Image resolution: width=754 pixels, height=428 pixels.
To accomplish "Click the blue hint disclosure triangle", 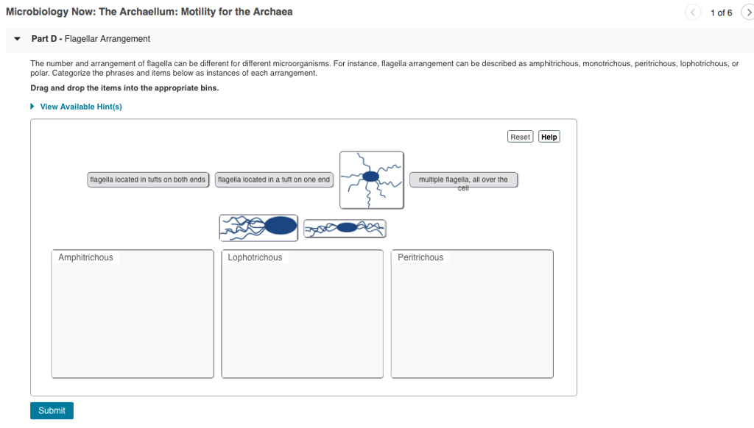I will (x=32, y=106).
